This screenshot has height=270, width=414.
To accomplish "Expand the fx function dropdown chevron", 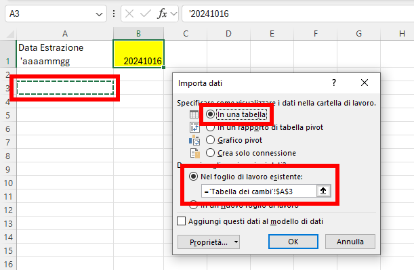I will pos(173,14).
